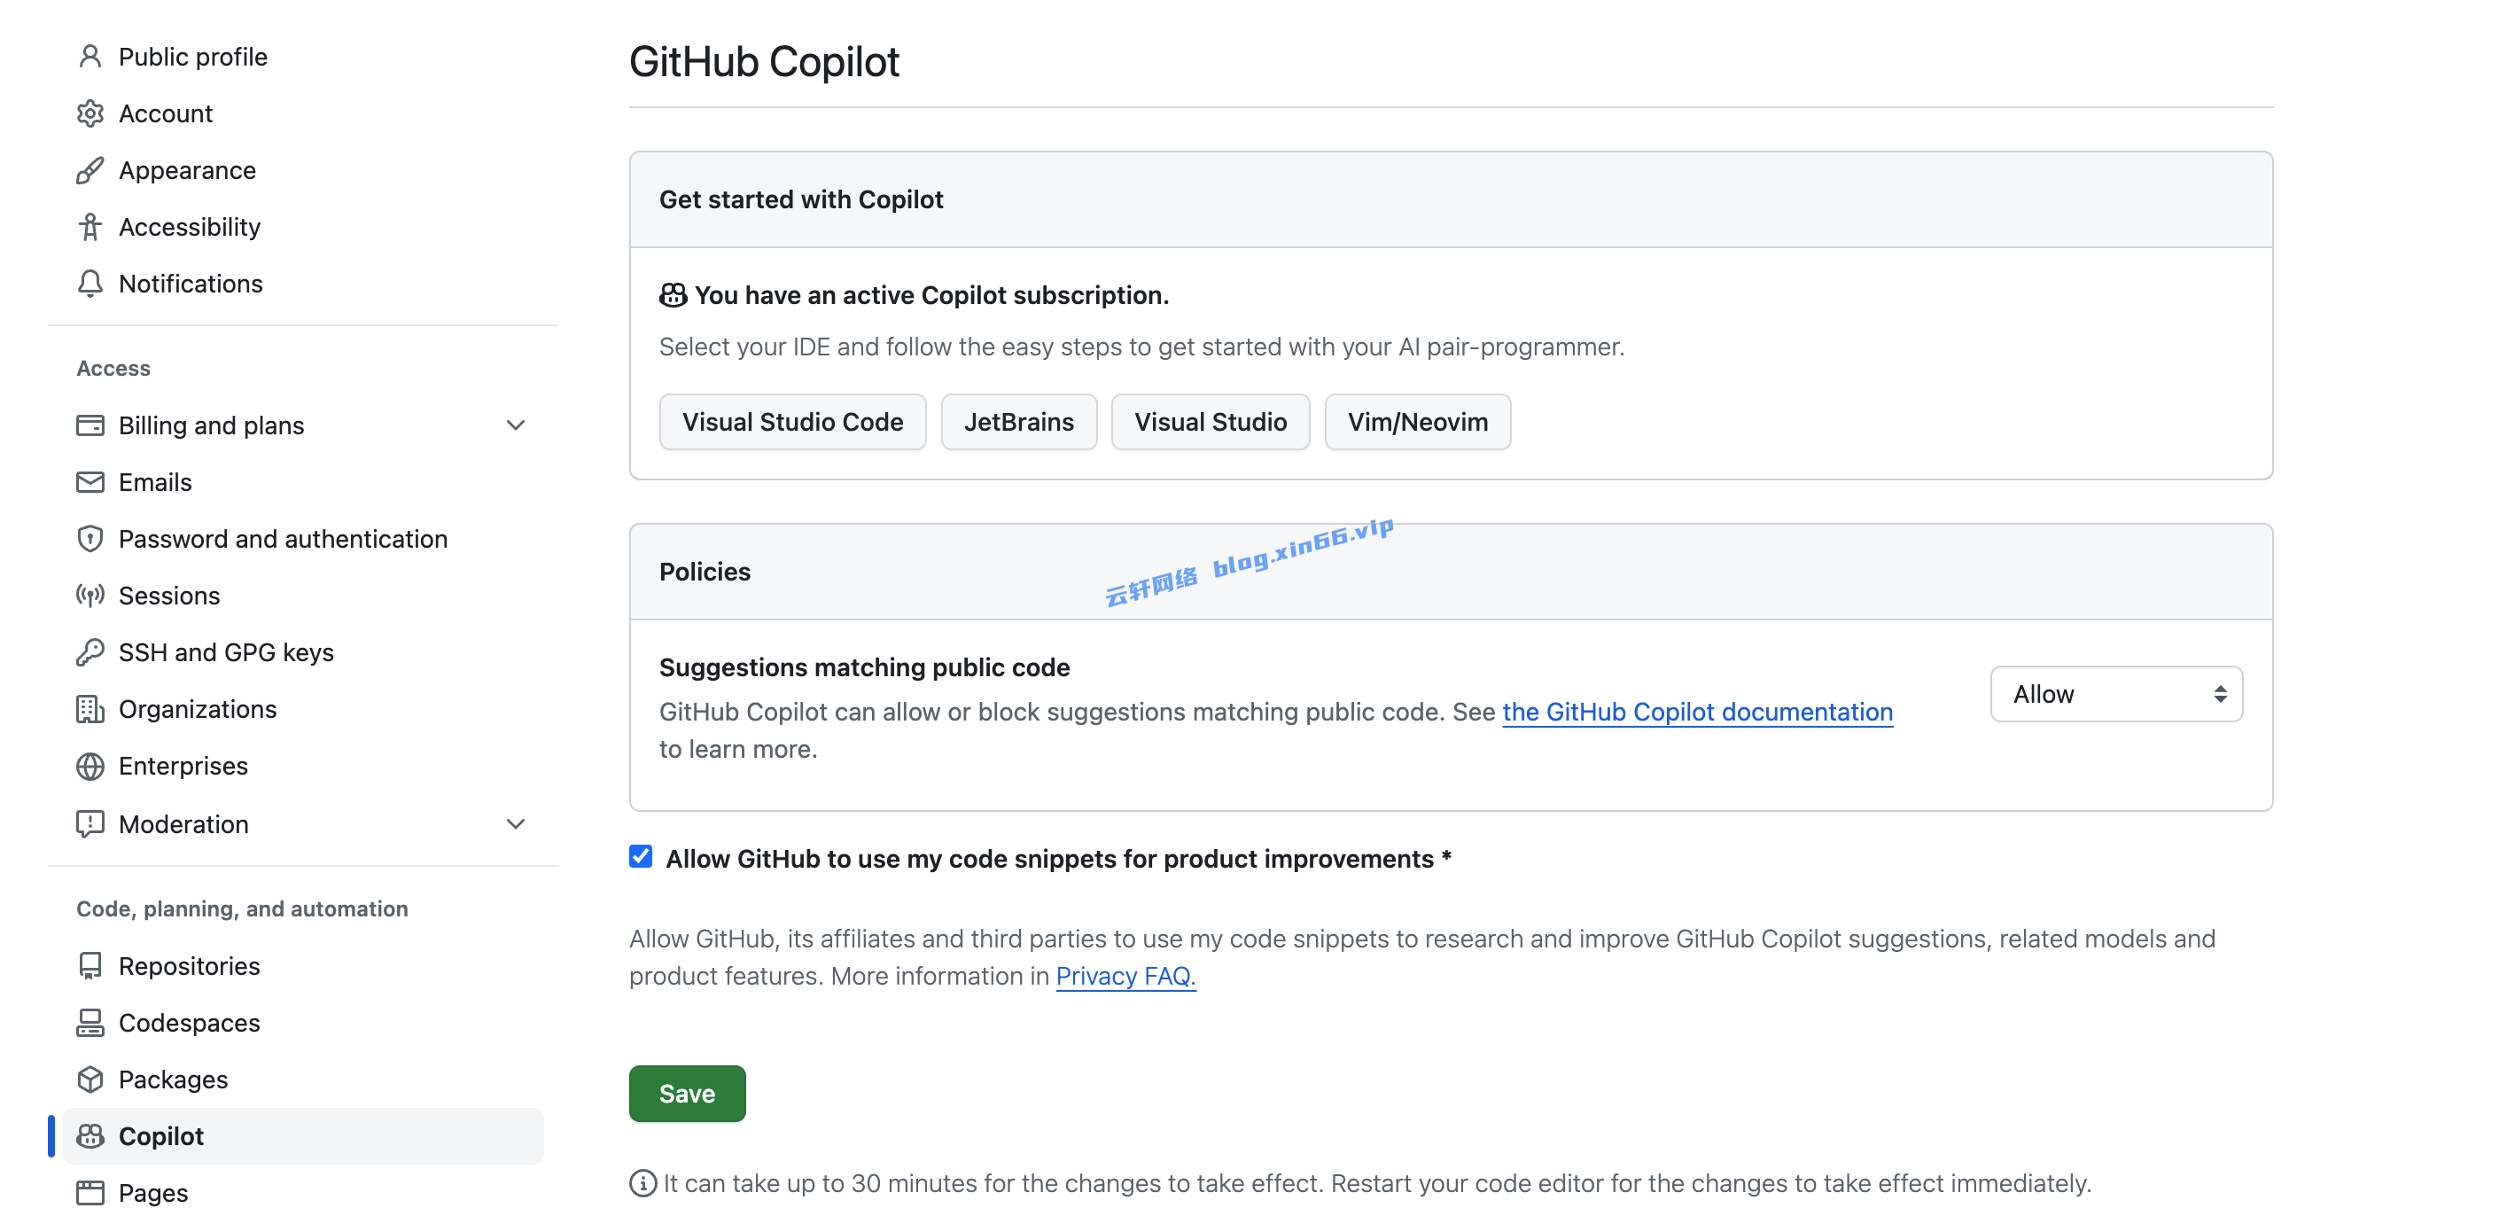The image size is (2515, 1216).
Task: Click the Moderation label in sidebar
Action: coord(183,823)
